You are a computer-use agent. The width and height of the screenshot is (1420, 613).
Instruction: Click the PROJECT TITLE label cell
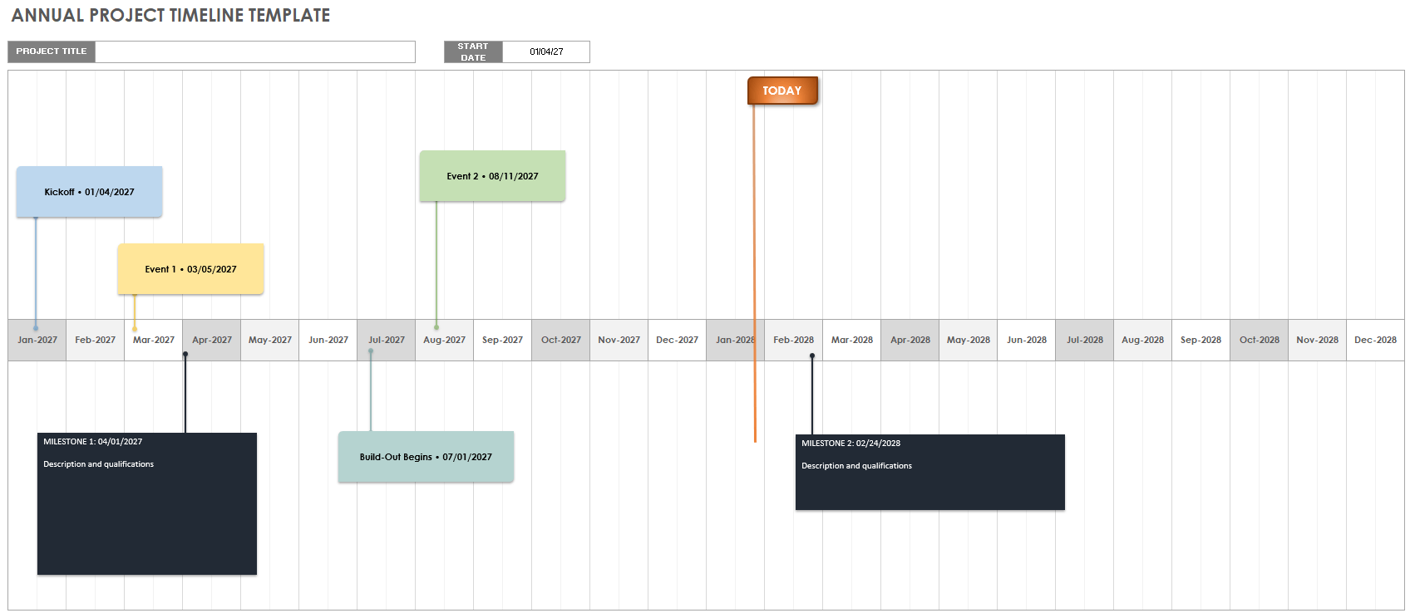(52, 51)
